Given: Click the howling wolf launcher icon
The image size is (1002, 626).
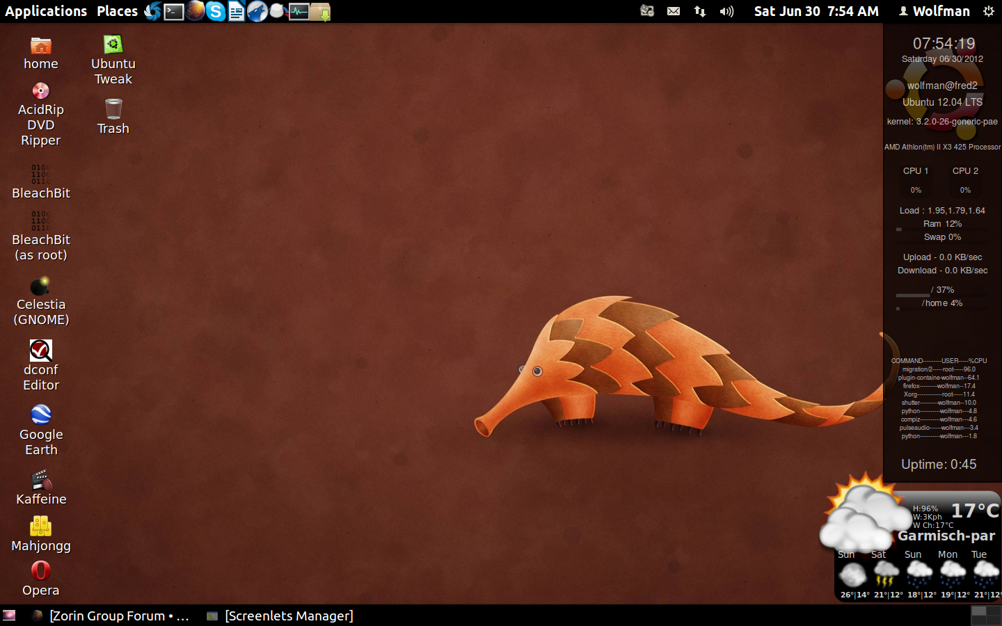Looking at the screenshot, I should pyautogui.click(x=257, y=11).
